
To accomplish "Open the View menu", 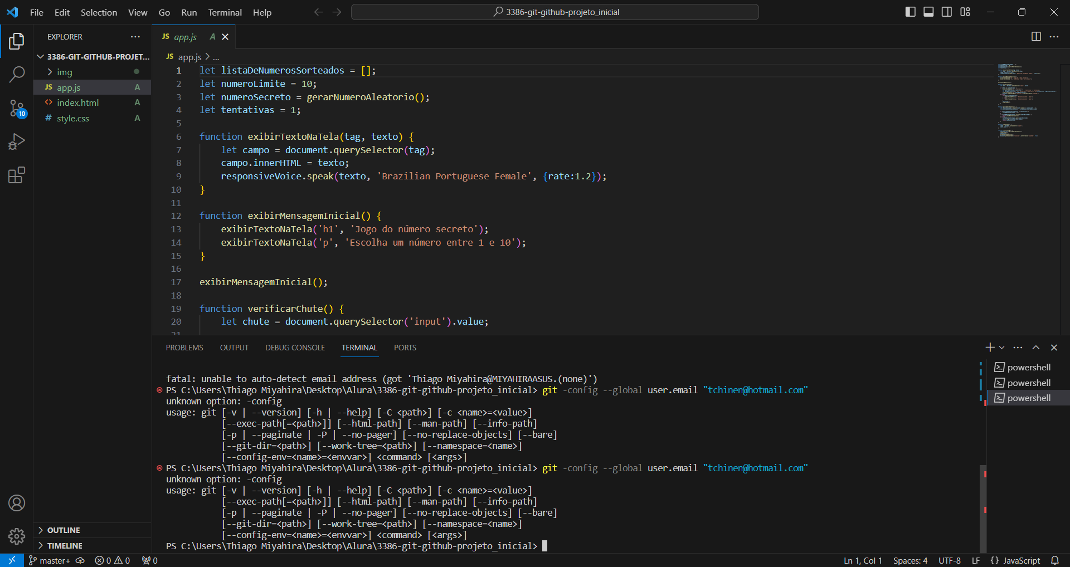I will (138, 12).
